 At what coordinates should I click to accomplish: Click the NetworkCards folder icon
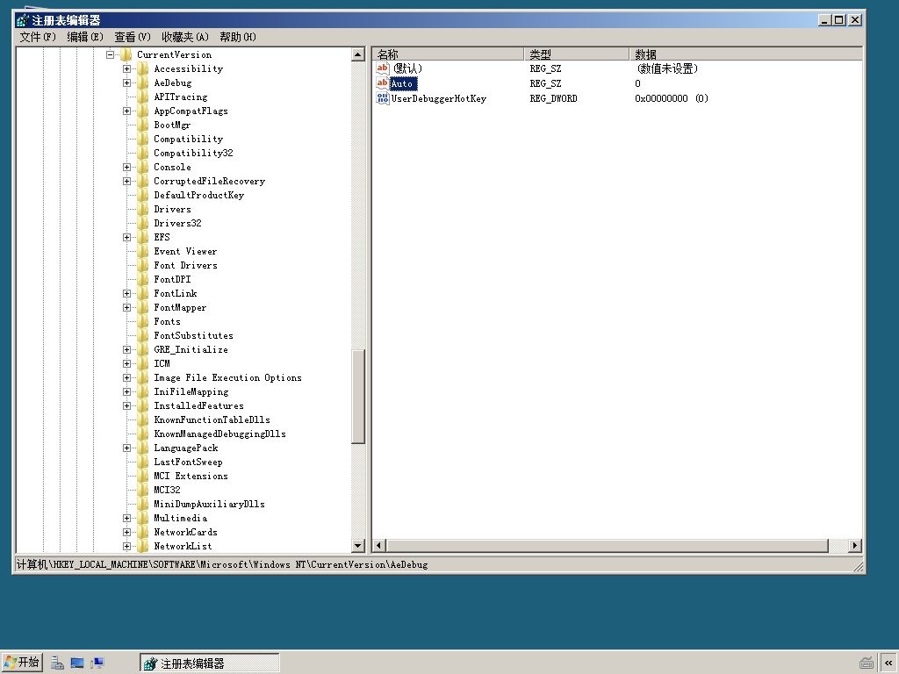[x=143, y=533]
